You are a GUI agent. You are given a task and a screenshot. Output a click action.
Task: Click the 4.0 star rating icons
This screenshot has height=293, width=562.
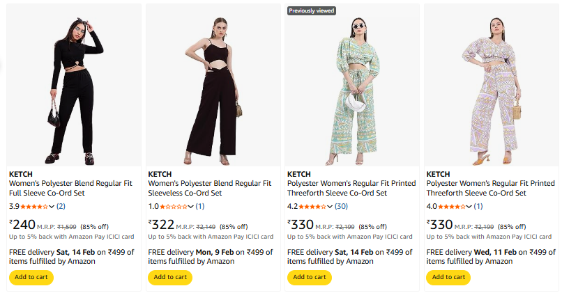(x=451, y=207)
